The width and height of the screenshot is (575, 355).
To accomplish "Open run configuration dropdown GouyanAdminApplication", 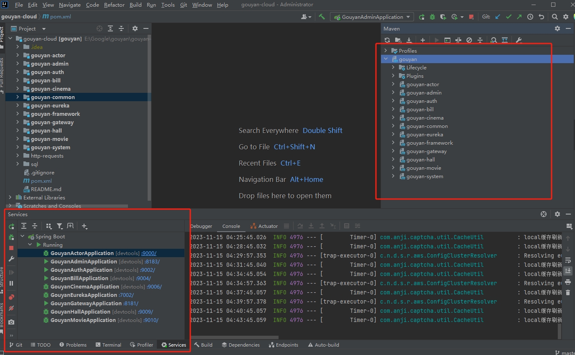I will click(372, 17).
